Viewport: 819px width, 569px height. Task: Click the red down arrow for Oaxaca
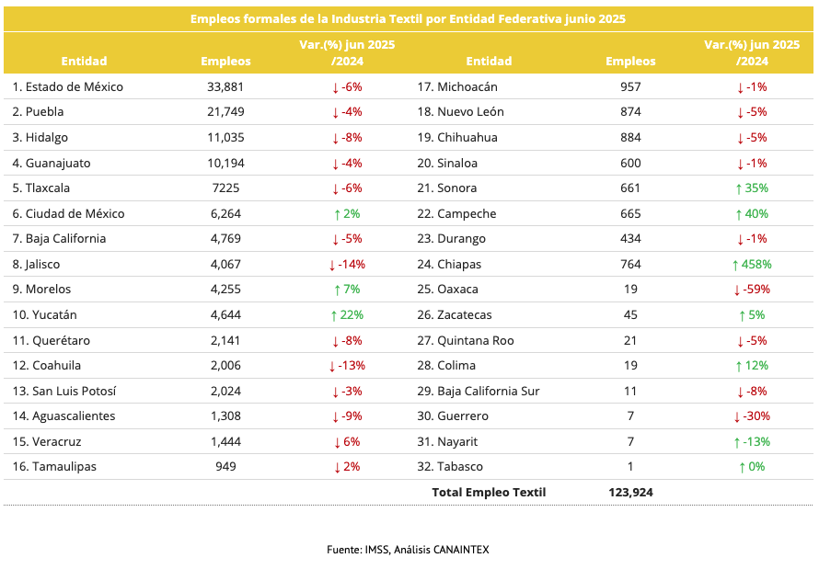click(737, 290)
